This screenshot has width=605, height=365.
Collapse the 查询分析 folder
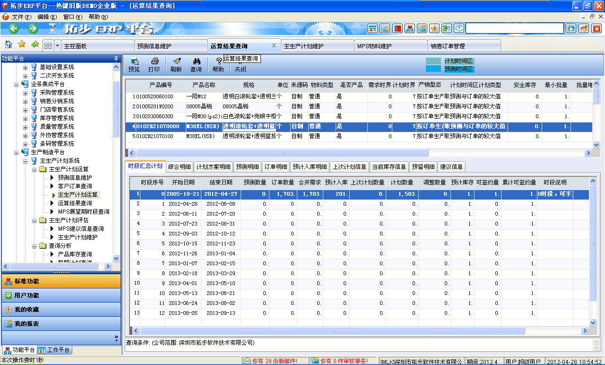tap(34, 246)
